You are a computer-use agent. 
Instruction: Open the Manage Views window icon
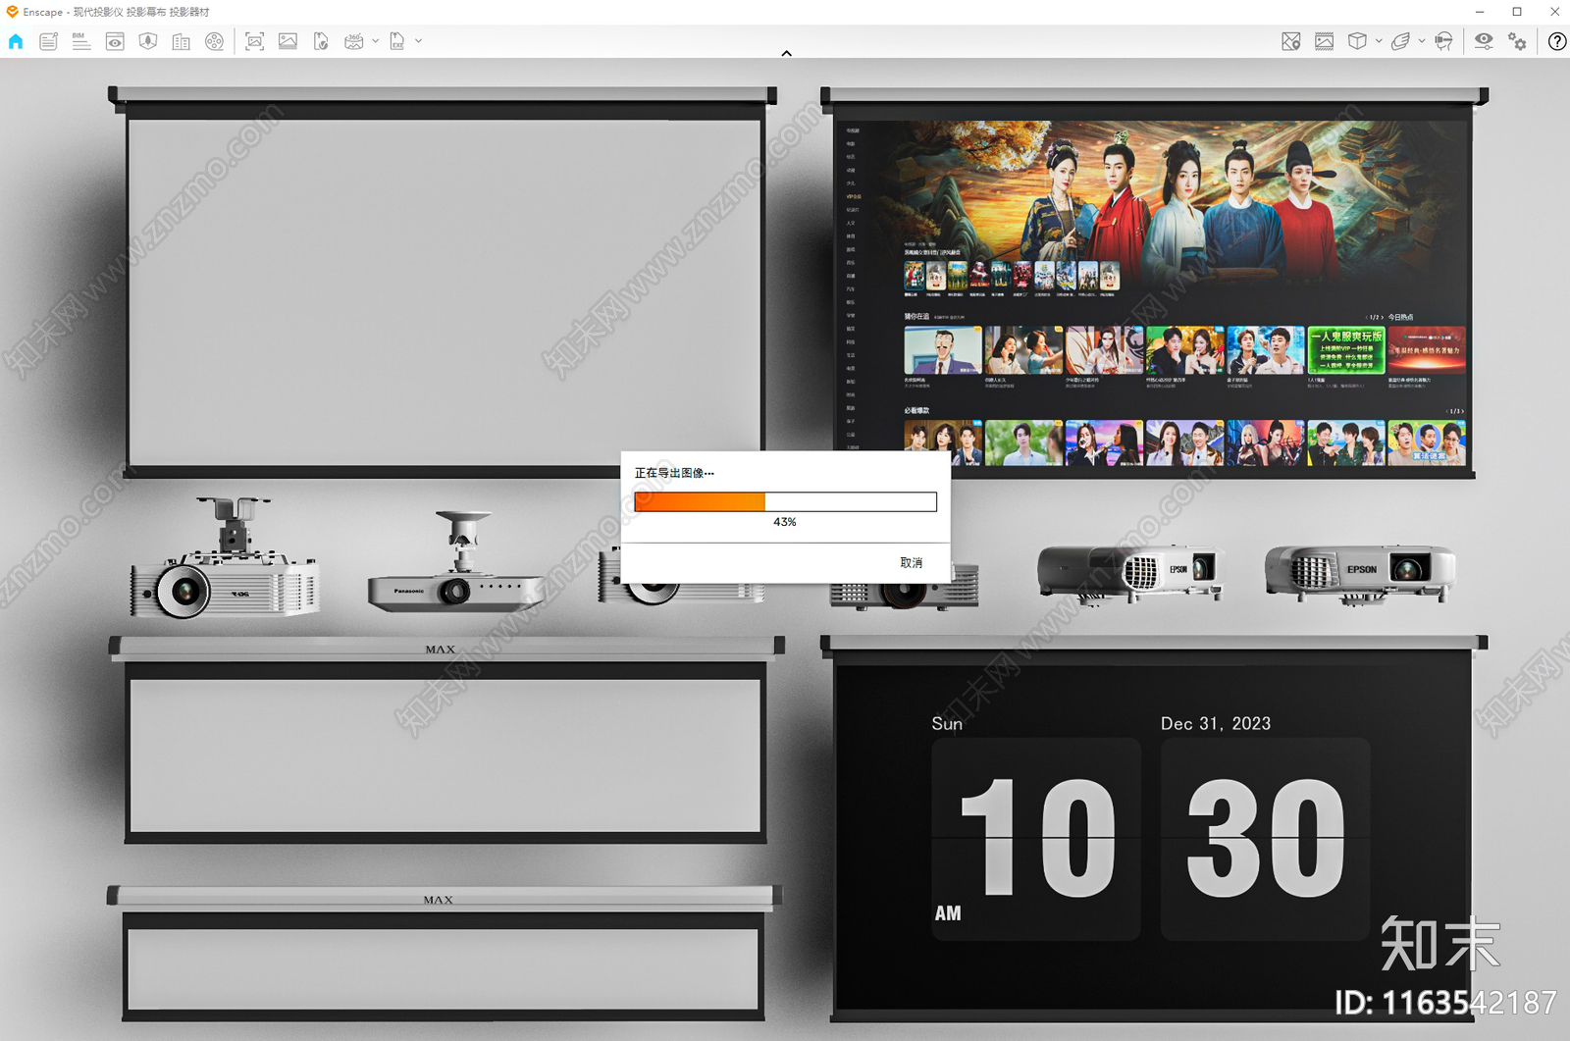click(x=115, y=41)
